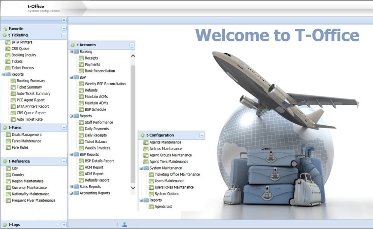Screen dimensions: 373x229
Task: Click the t-Fares gear icon
Action: click(5, 128)
